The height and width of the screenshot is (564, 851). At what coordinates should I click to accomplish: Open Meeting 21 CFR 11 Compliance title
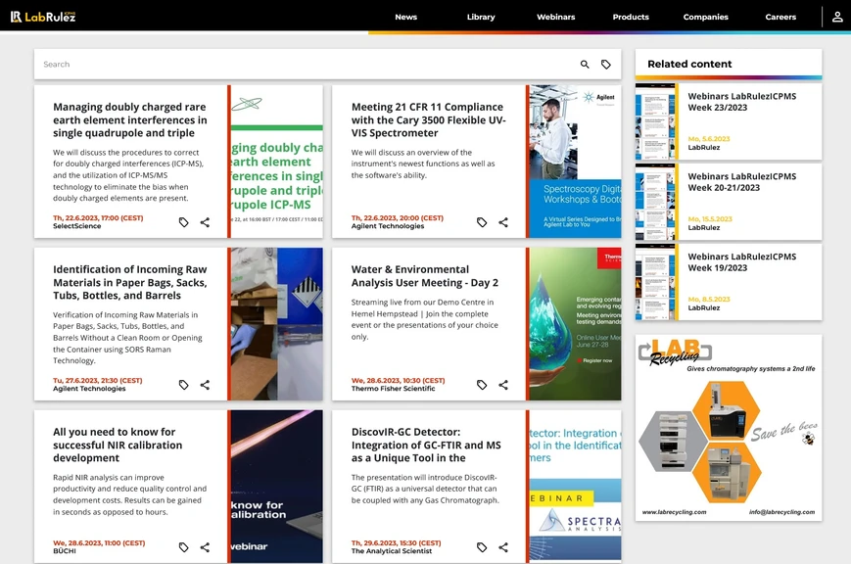[x=428, y=120]
